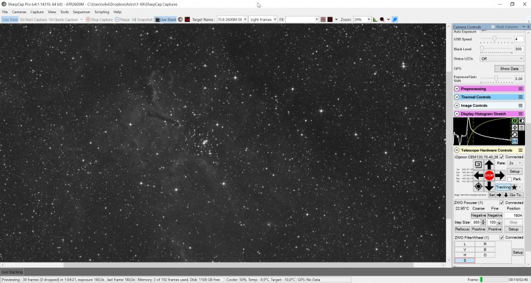Click the mount move right arrow

click(x=500, y=176)
